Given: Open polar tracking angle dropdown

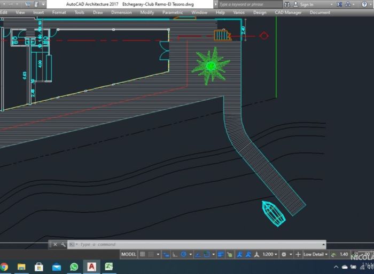Looking at the screenshot, I should pyautogui.click(x=190, y=254).
